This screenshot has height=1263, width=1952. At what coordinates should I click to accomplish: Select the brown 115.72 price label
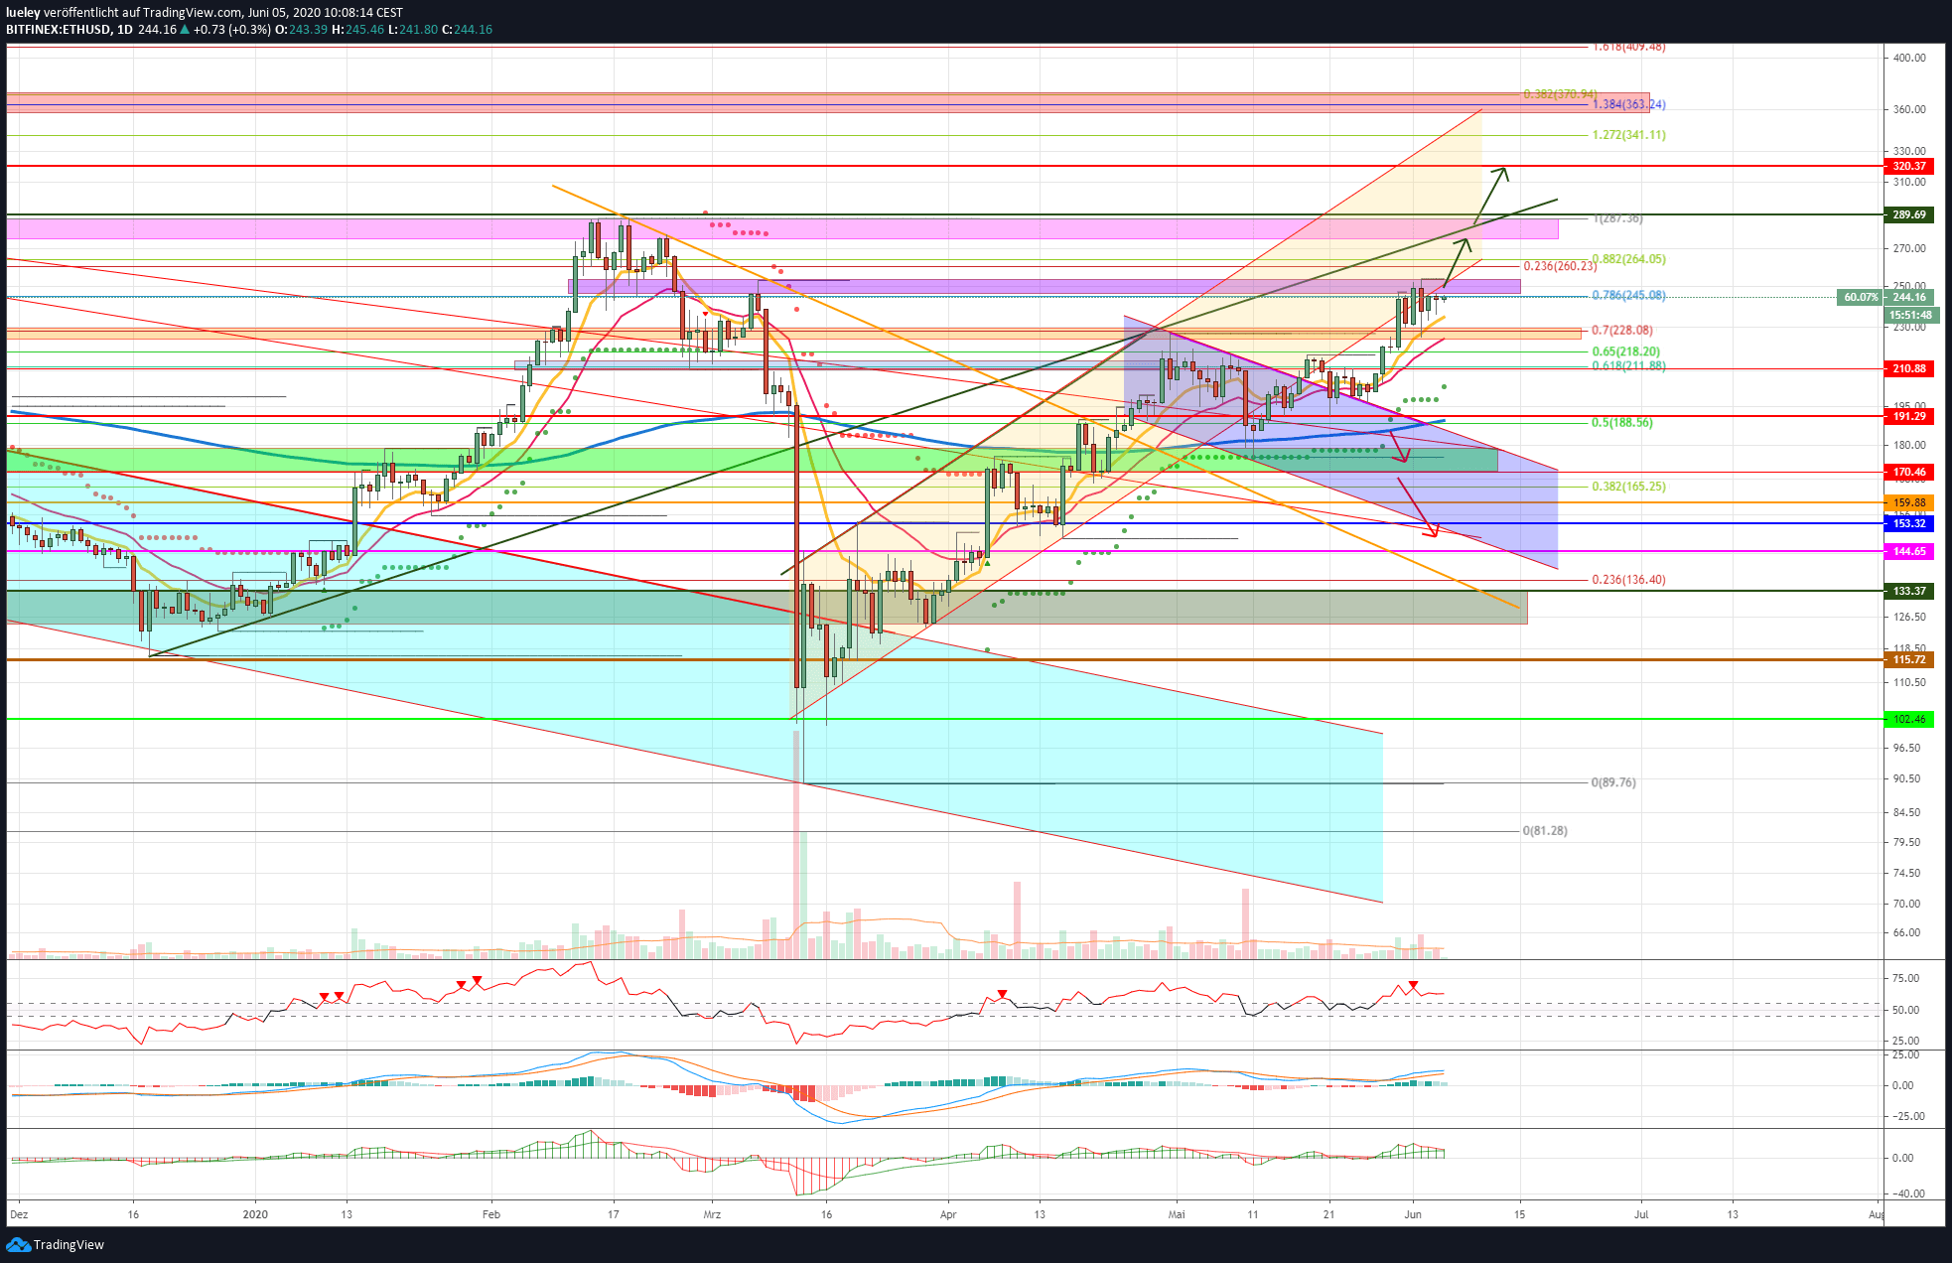[x=1908, y=660]
